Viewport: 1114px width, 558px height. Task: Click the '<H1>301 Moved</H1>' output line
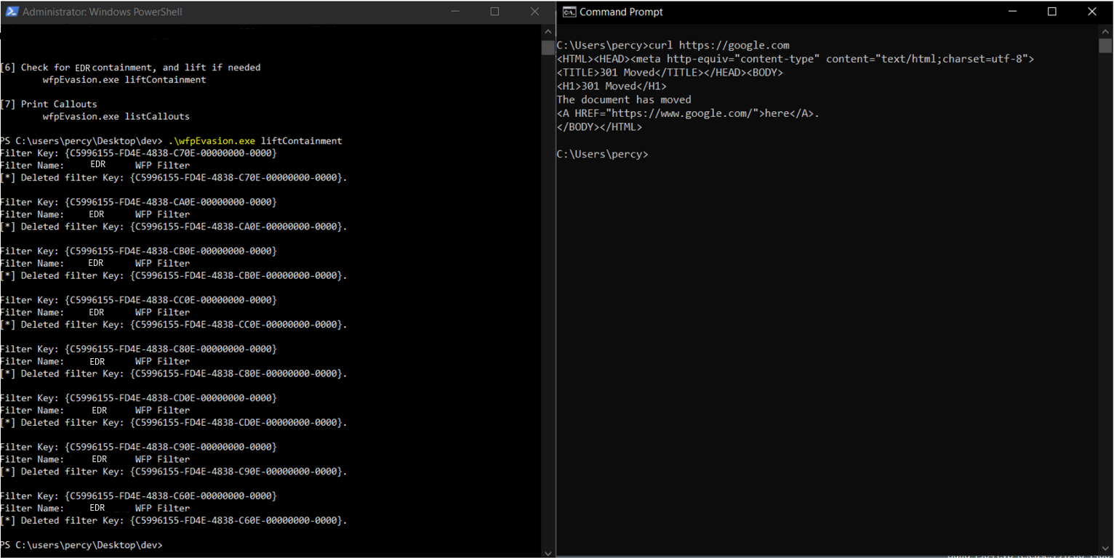(x=612, y=86)
